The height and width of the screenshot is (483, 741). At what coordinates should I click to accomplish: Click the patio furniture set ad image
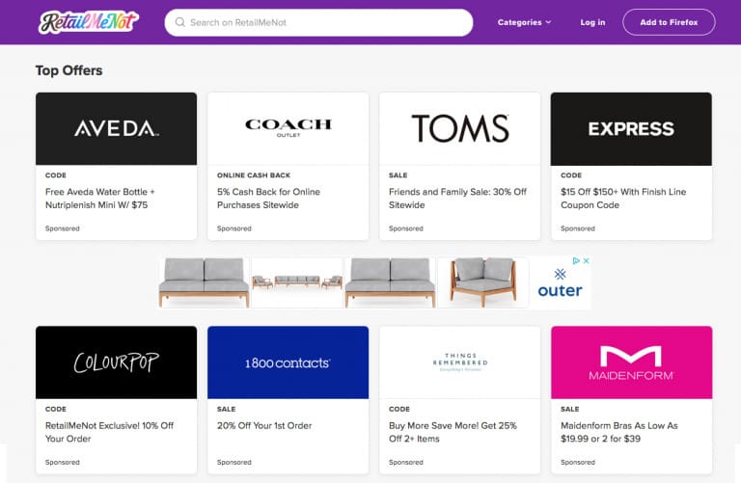click(x=297, y=282)
